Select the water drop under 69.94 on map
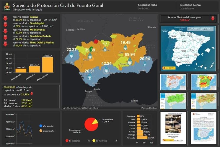Screen dimensions: 220x147 click(x=130, y=61)
